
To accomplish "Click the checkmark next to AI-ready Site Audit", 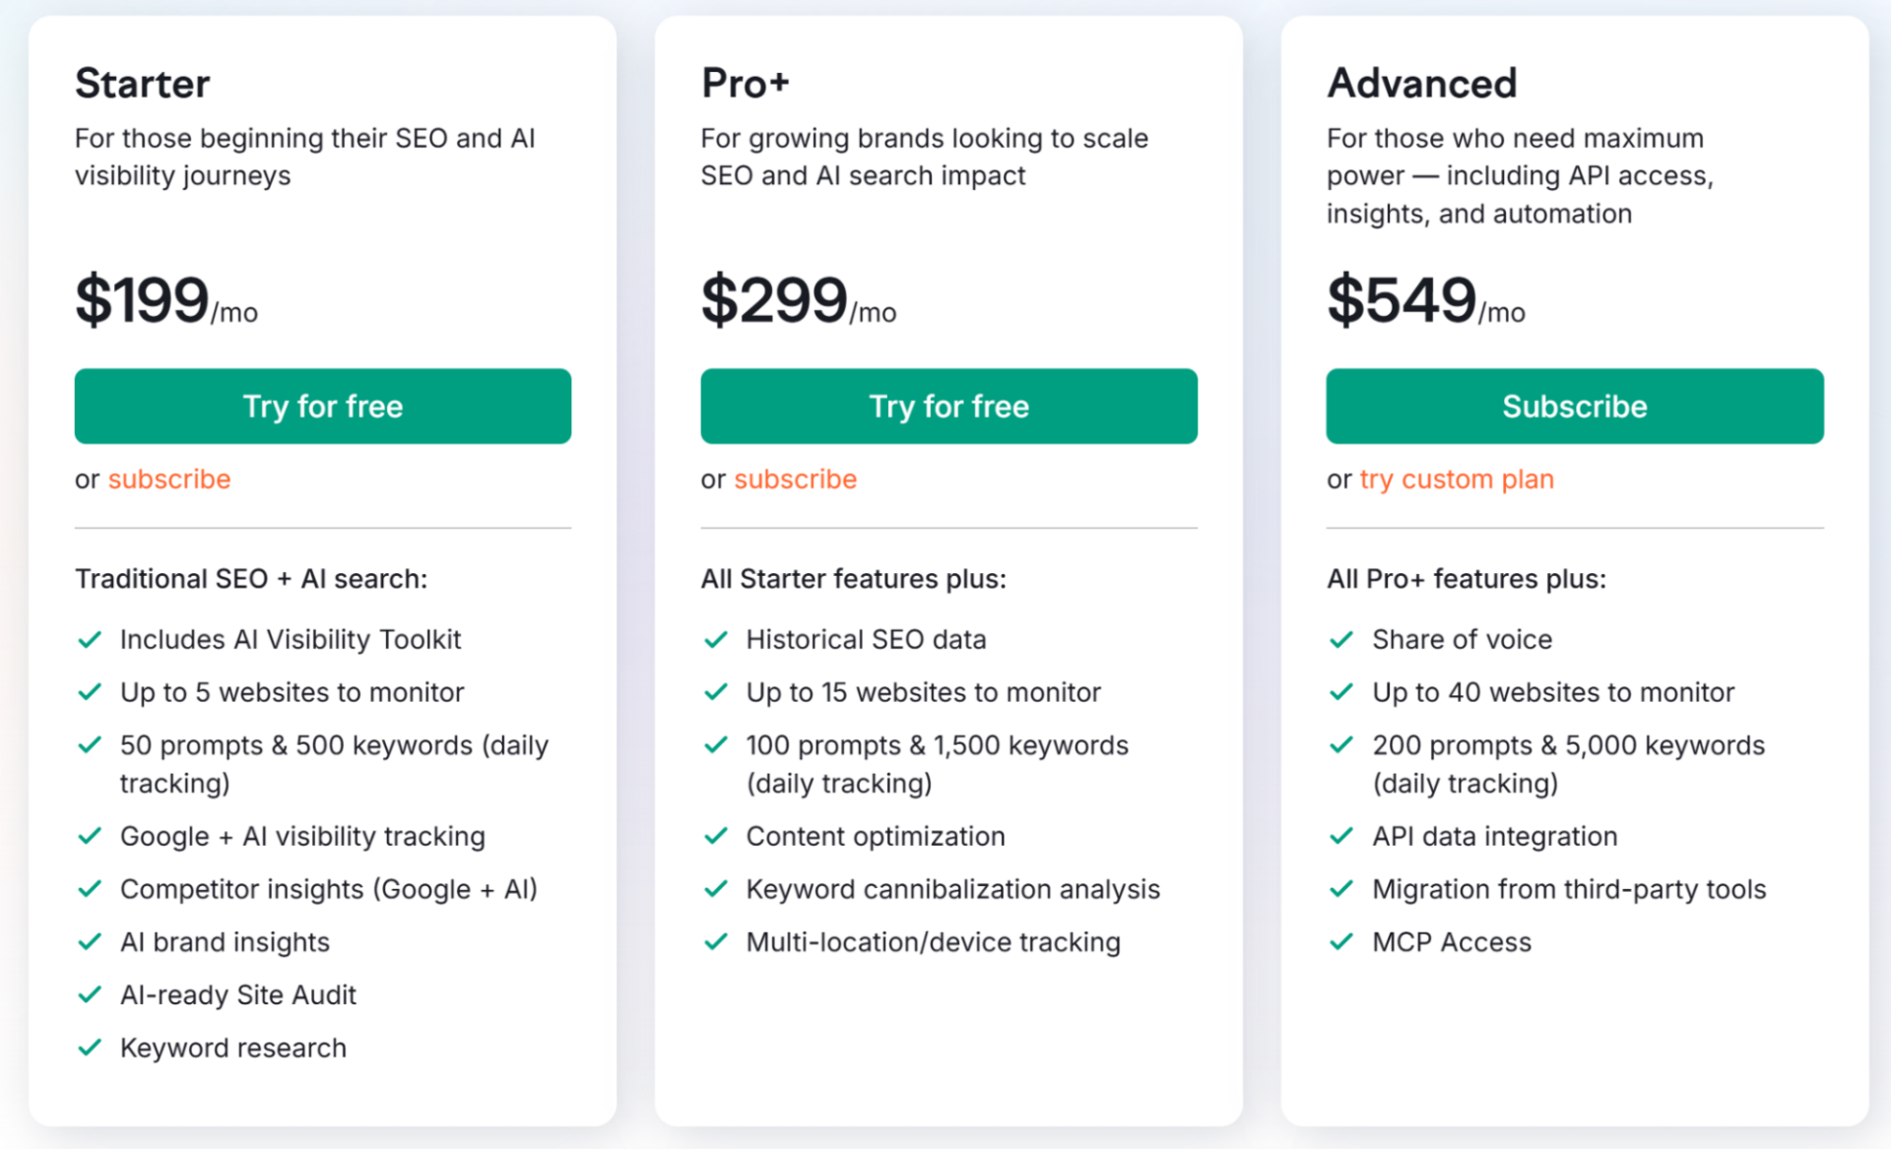I will click(x=90, y=994).
